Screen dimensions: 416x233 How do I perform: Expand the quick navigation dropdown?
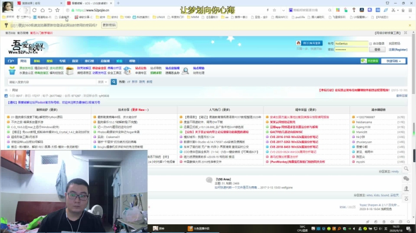pos(393,61)
